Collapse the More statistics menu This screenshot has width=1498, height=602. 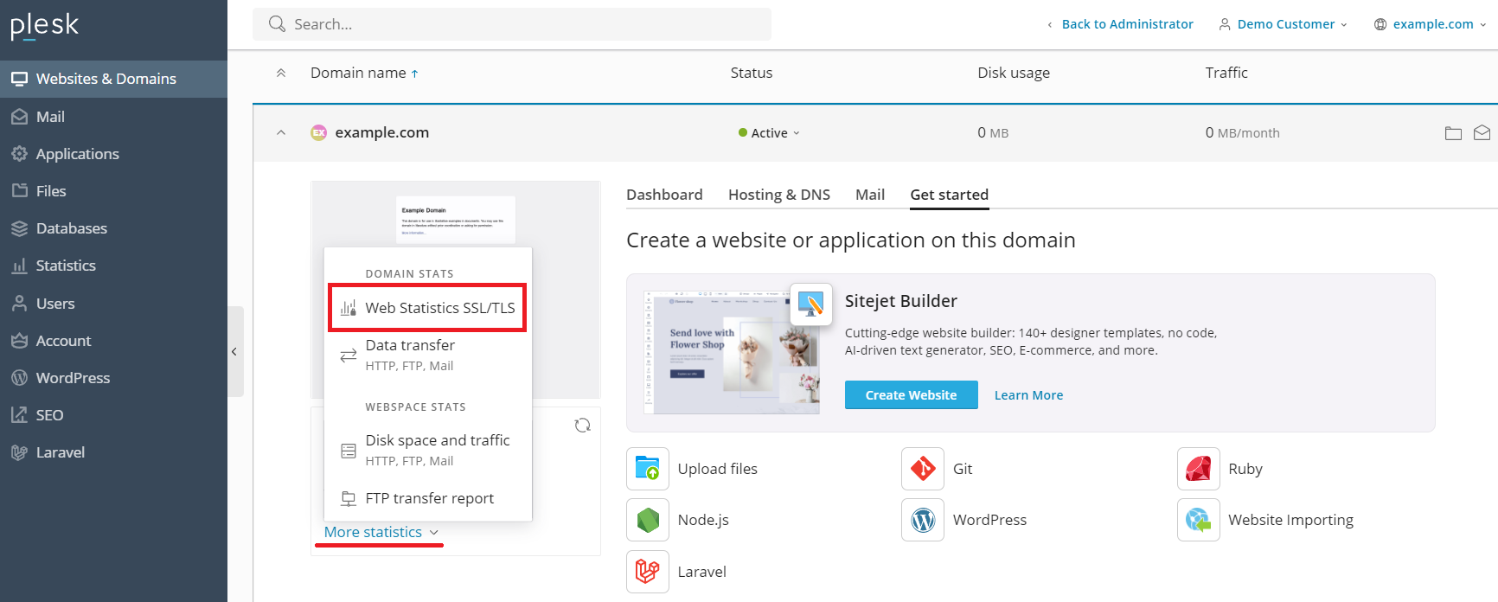coord(381,532)
